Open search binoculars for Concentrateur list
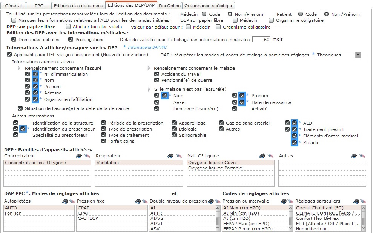 pyautogui.click(x=79, y=156)
